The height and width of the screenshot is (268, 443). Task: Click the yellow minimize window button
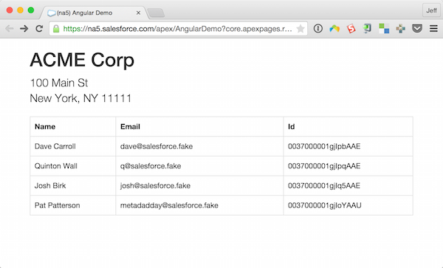pos(20,10)
